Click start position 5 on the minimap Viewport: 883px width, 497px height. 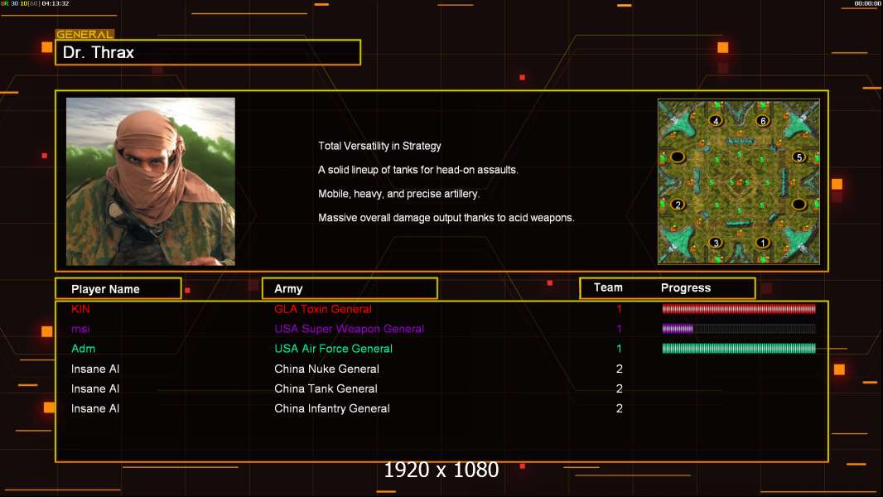[799, 157]
